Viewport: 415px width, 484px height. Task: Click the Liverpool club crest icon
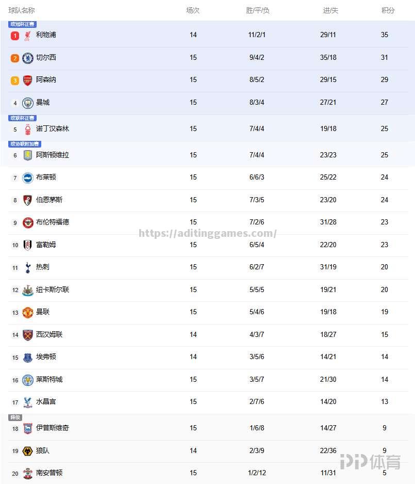click(x=27, y=36)
